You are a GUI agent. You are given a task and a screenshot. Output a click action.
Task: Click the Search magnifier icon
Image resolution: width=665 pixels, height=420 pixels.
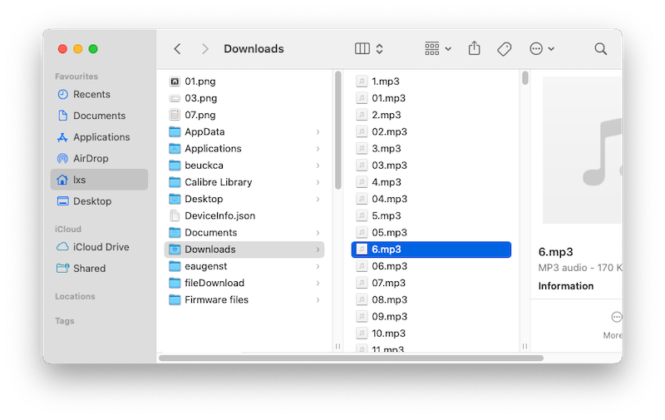point(600,49)
